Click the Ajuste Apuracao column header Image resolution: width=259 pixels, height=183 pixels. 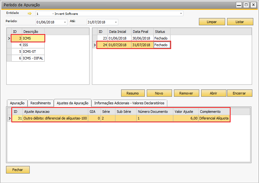coord(55,112)
